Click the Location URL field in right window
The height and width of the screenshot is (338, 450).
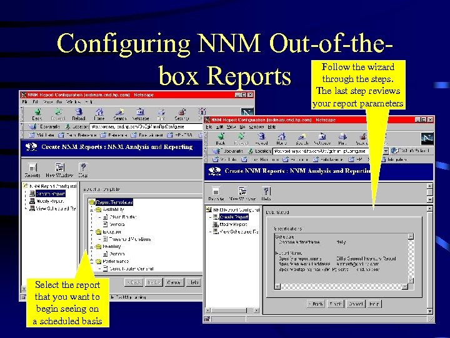pyautogui.click(x=328, y=151)
